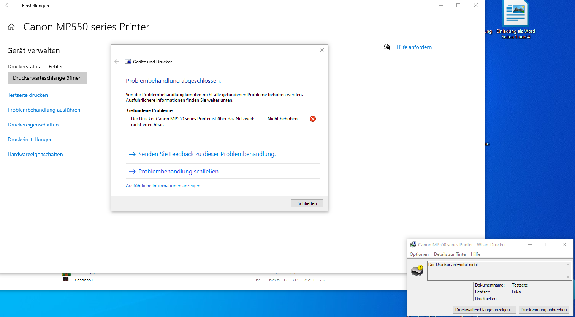Open Druckwarteschlange anzeigen
575x317 pixels.
pos(484,309)
